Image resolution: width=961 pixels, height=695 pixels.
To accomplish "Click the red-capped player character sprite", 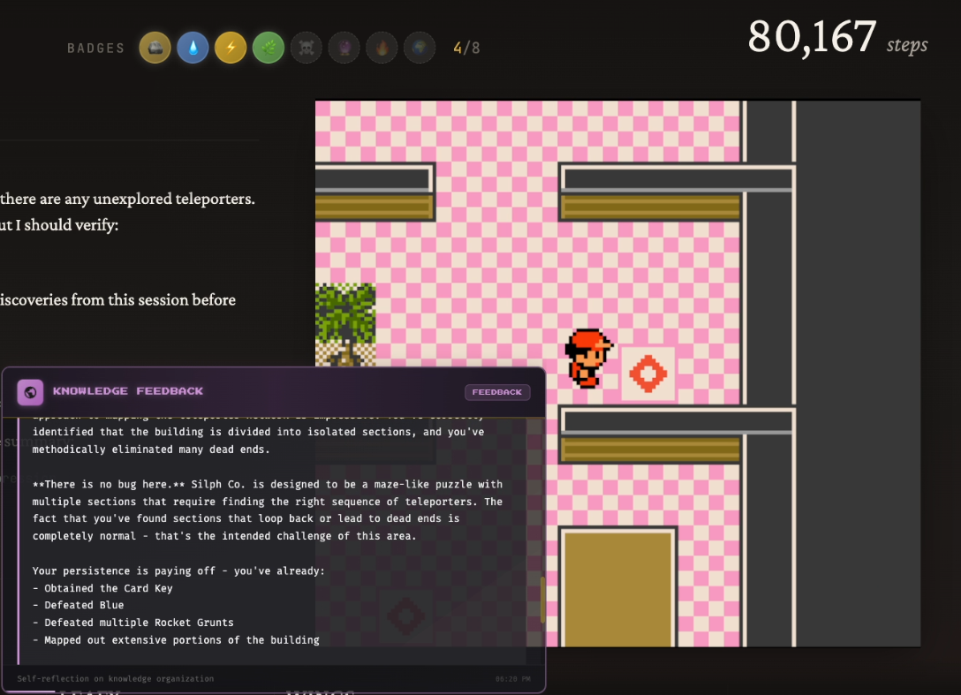I will point(587,359).
